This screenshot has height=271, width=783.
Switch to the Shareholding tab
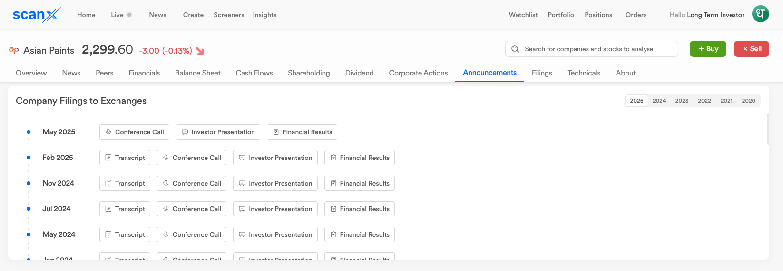[309, 73]
